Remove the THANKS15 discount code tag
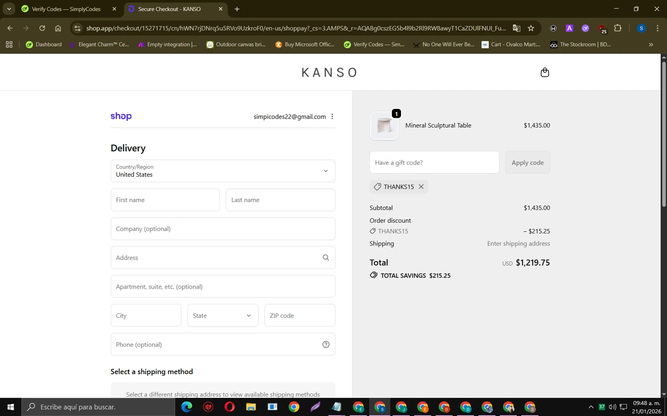 tap(421, 187)
